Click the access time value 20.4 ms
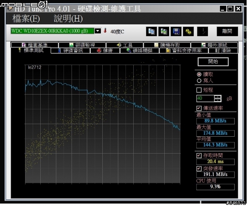This screenshot has width=248, height=206. [x=215, y=162]
